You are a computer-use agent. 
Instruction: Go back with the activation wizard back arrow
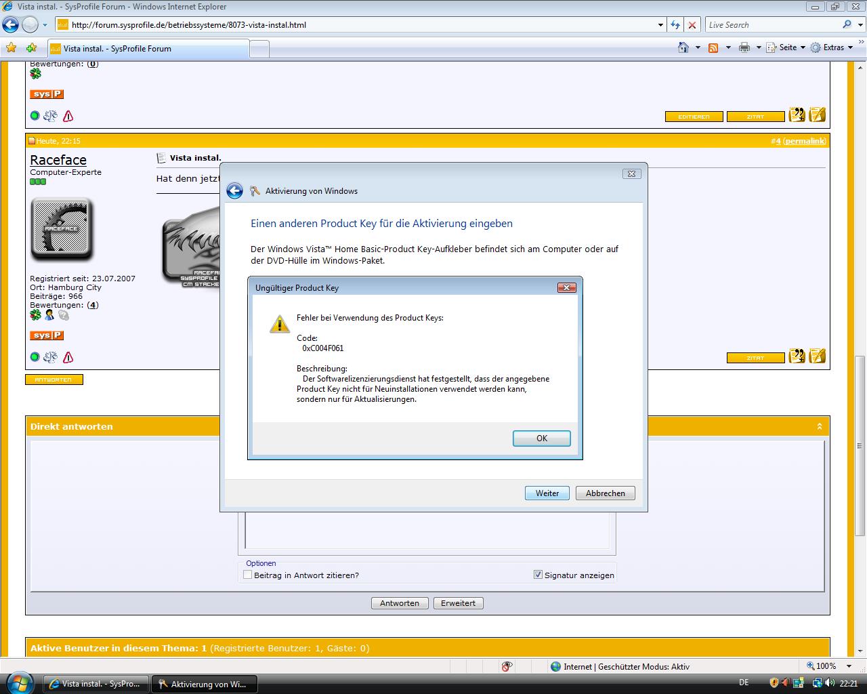[x=234, y=190]
